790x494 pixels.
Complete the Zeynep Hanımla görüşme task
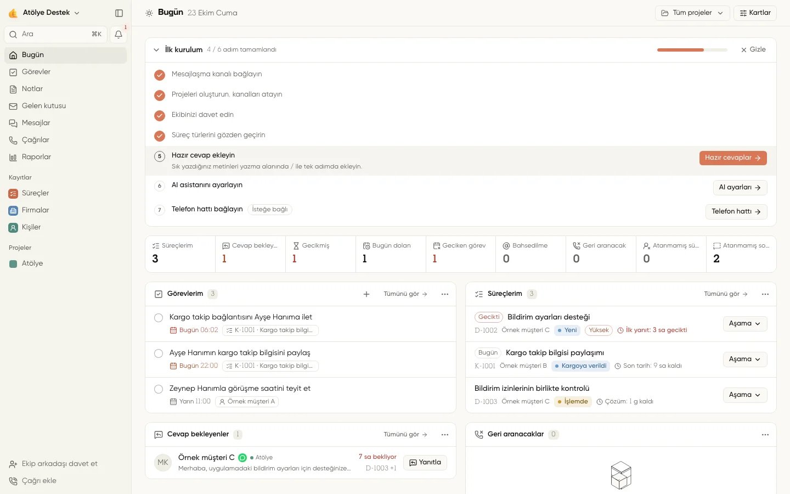click(159, 389)
